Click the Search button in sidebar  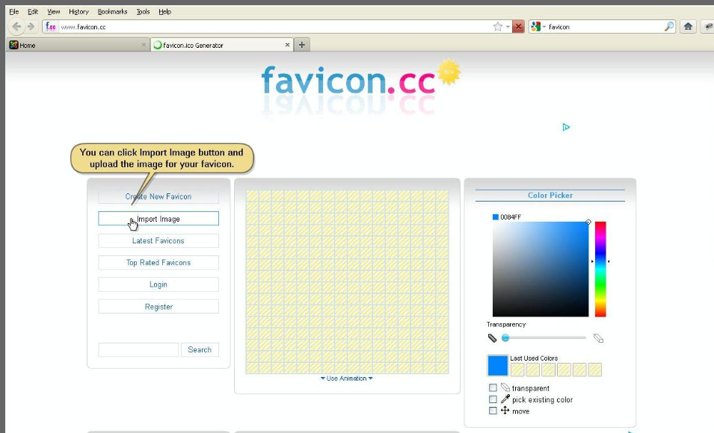[200, 350]
